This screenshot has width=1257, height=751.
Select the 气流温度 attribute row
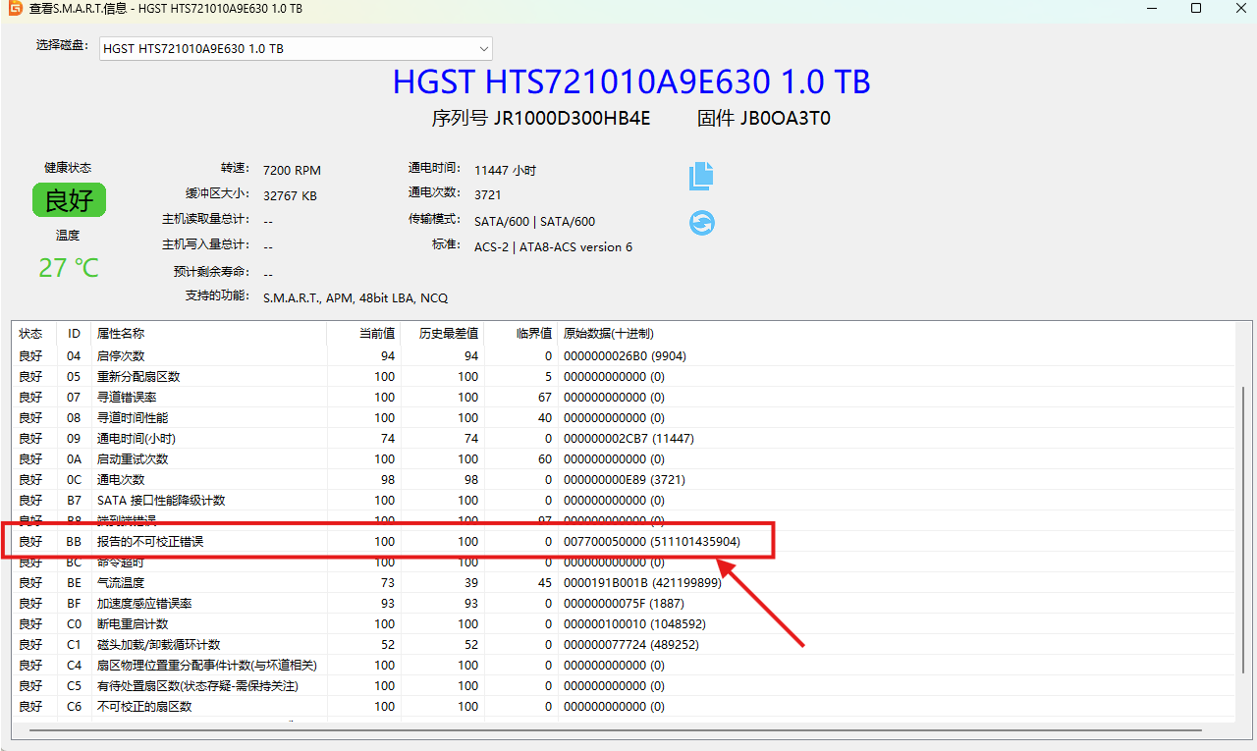pos(624,582)
